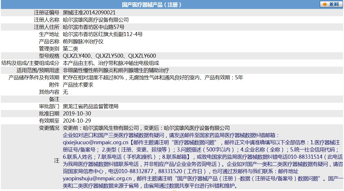Click the 审批部门 label

(49, 106)
